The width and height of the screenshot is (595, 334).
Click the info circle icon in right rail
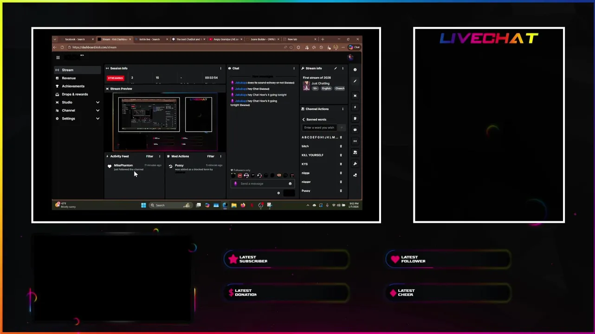355,70
